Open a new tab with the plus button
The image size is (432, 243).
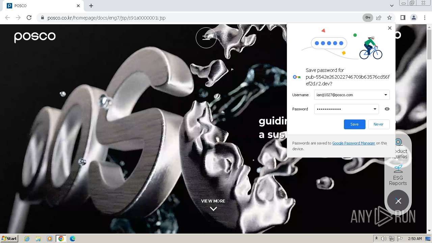pos(91,6)
